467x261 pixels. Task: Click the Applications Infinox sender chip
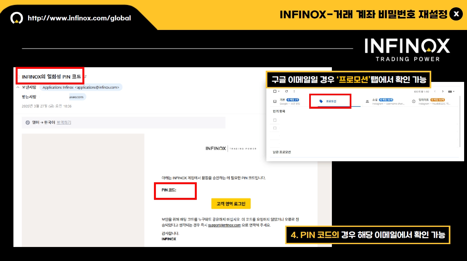[81, 87]
